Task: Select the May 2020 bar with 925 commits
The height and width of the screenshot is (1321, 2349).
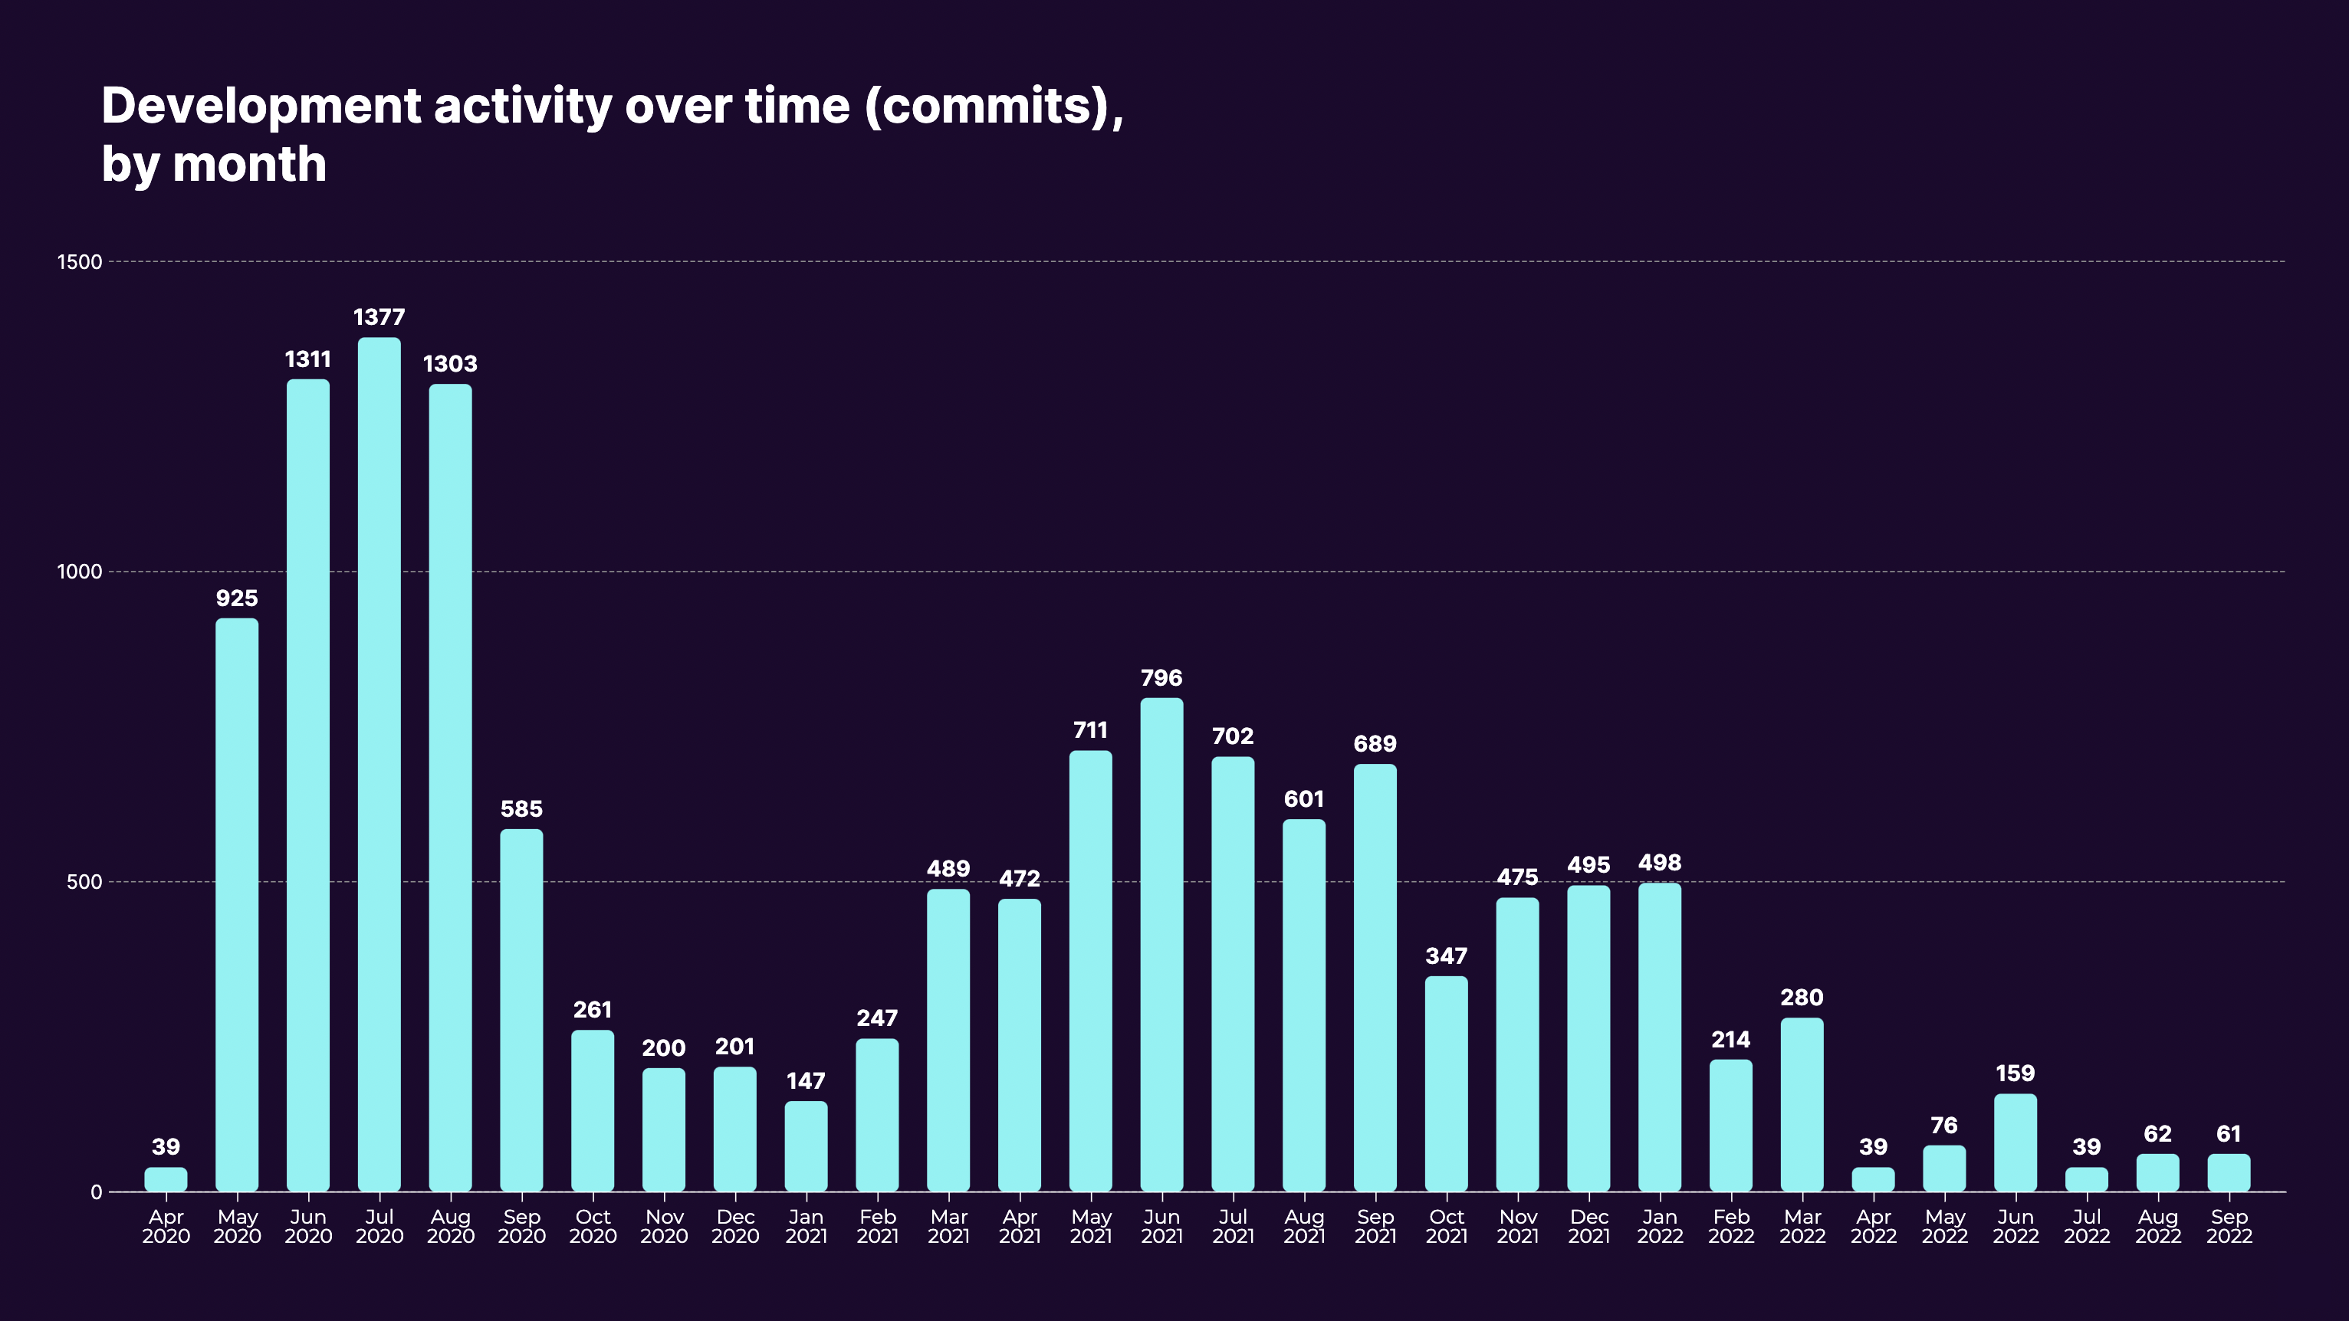Action: tap(236, 904)
